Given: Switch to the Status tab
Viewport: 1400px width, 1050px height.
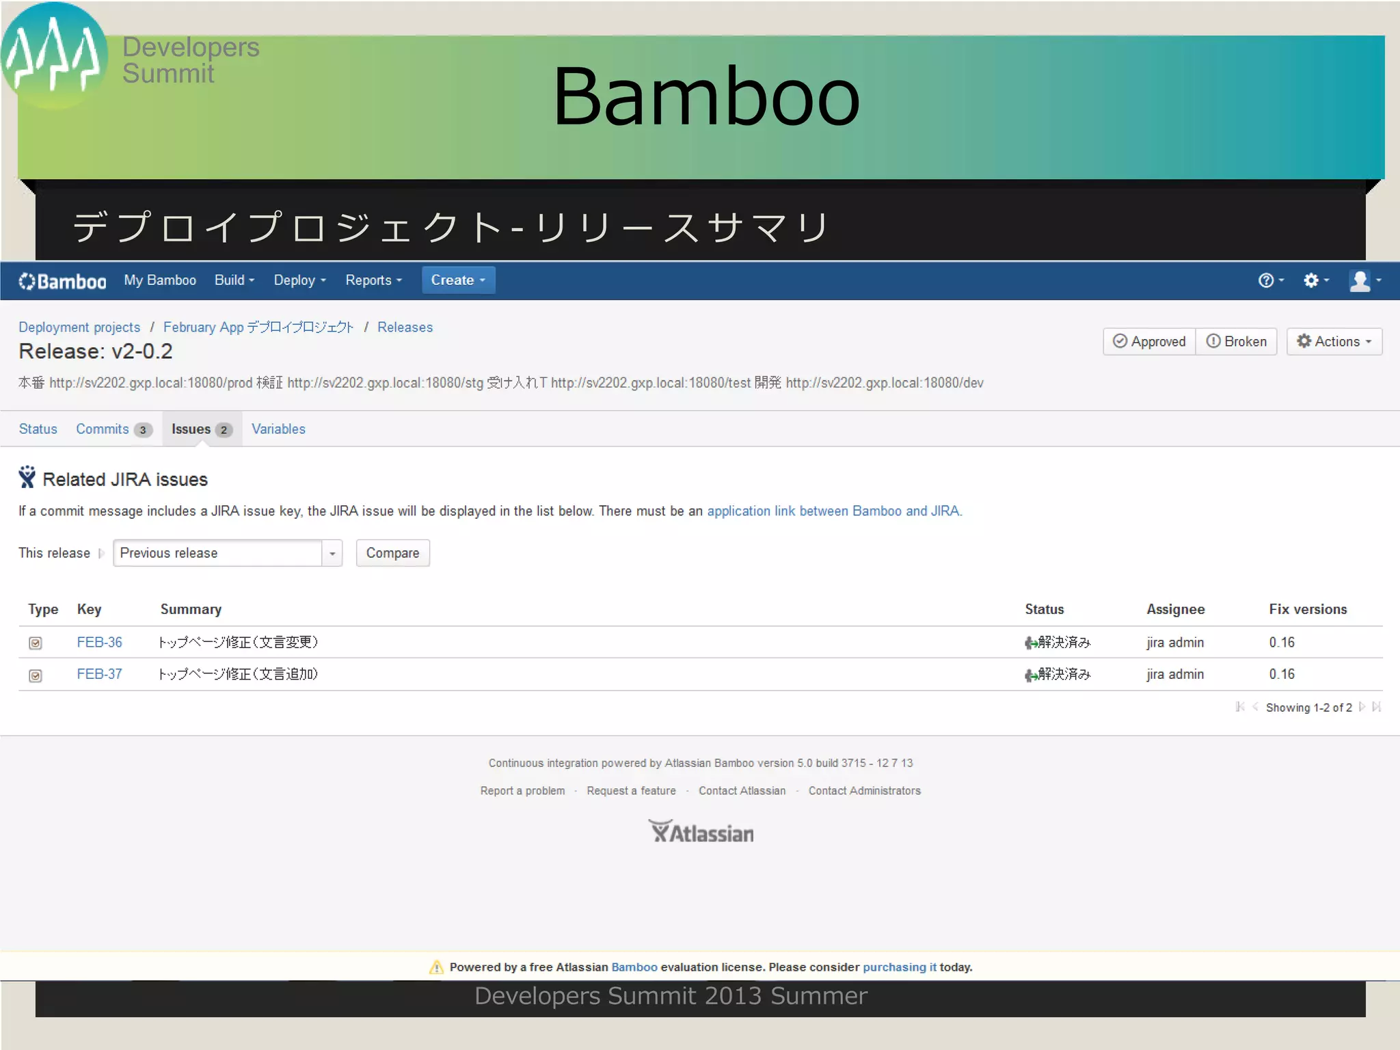Looking at the screenshot, I should [x=38, y=429].
